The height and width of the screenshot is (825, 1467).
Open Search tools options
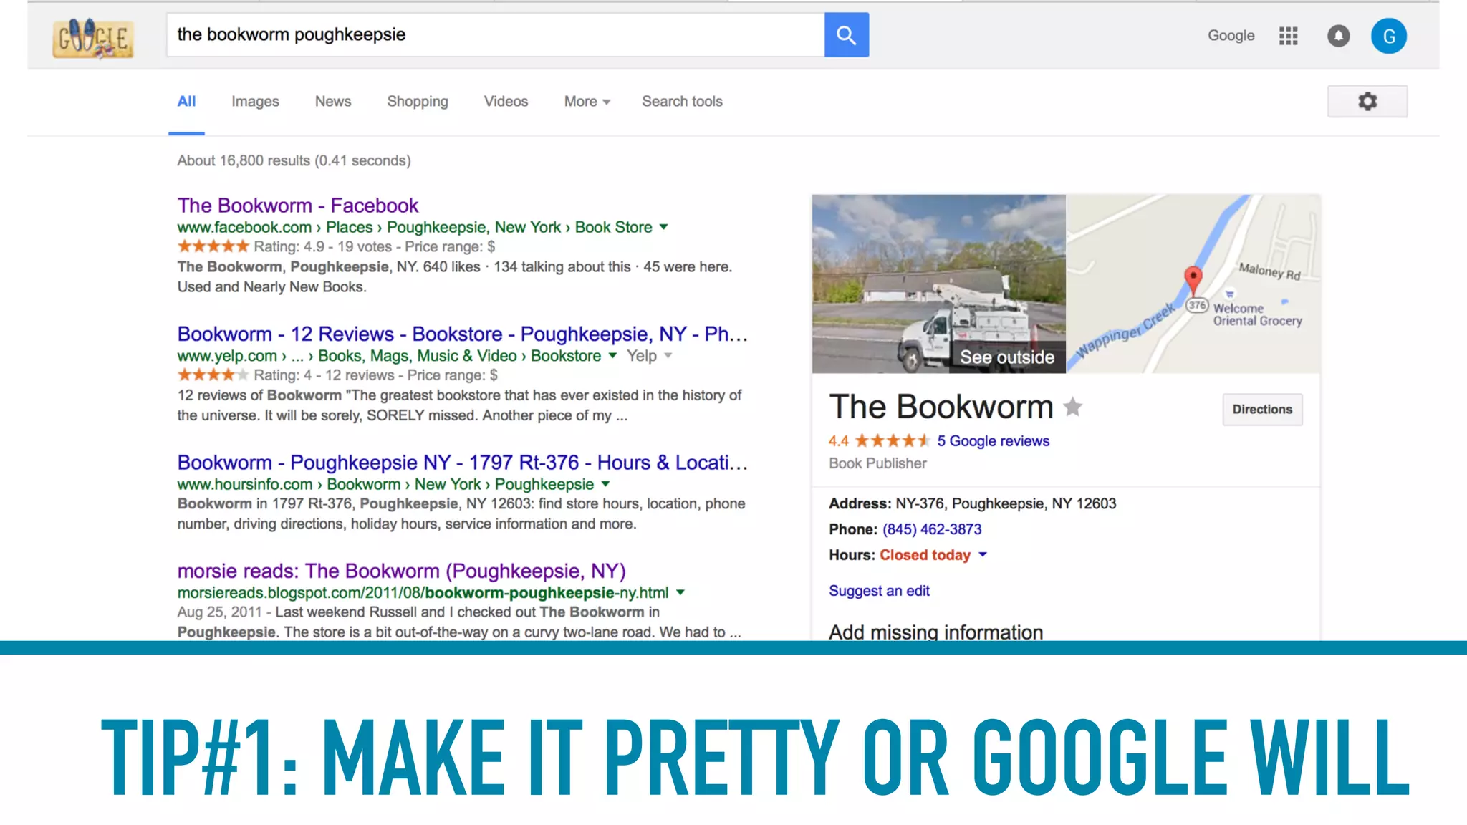682,101
